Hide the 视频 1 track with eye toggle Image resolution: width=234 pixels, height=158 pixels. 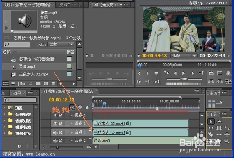click(55, 123)
